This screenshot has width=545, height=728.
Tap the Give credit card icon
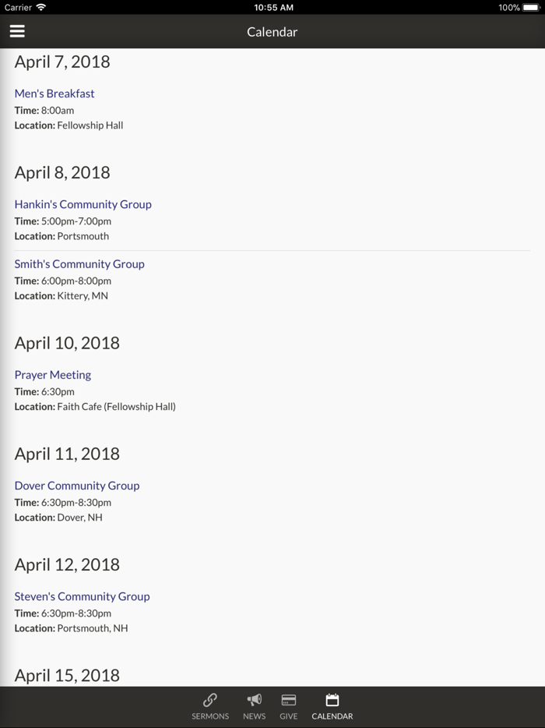click(x=289, y=700)
